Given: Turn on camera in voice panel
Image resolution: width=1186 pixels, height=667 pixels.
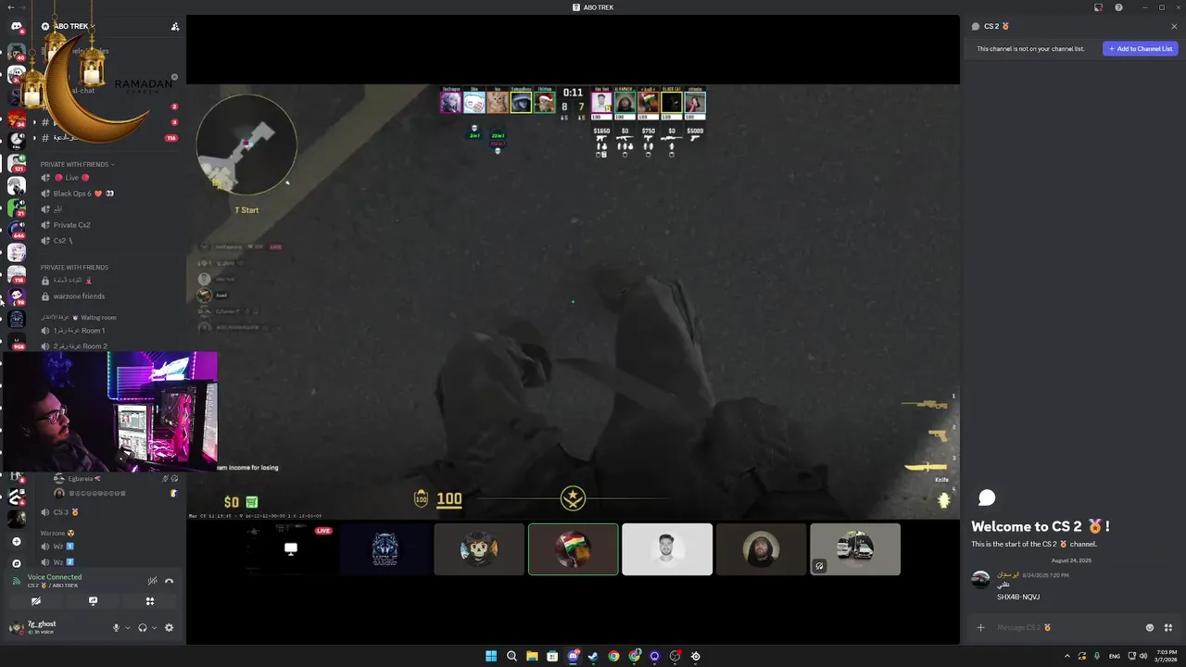Looking at the screenshot, I should pyautogui.click(x=36, y=601).
